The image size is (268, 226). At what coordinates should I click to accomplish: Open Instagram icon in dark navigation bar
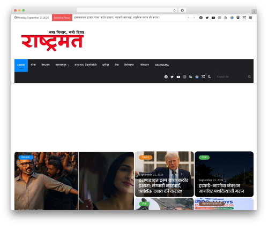coord(184,77)
